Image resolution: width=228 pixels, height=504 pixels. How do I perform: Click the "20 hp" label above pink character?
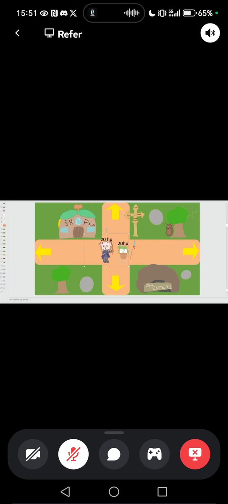[x=106, y=239]
